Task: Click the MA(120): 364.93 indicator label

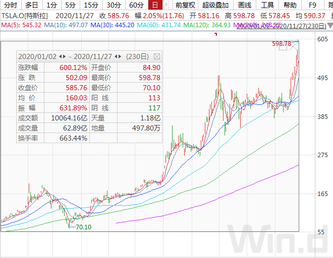Action: coord(207,25)
